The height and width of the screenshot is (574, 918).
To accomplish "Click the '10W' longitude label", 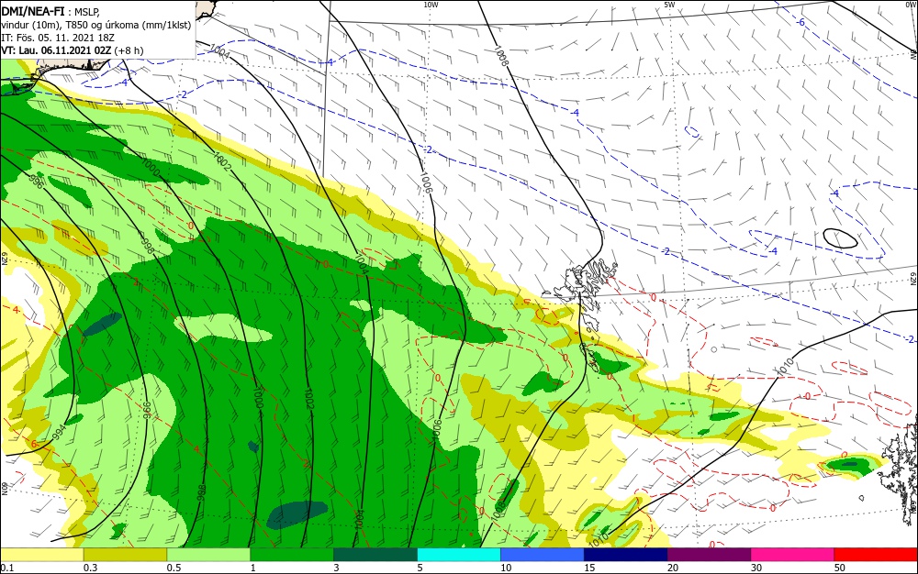I will tap(431, 5).
